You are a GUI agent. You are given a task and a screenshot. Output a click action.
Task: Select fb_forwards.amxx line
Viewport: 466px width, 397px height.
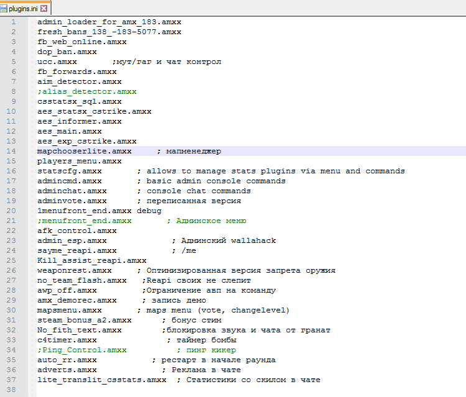pyautogui.click(x=77, y=71)
